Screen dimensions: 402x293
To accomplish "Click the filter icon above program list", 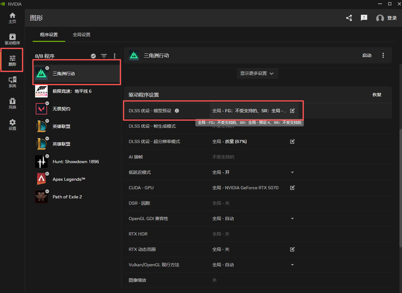I will [x=104, y=56].
